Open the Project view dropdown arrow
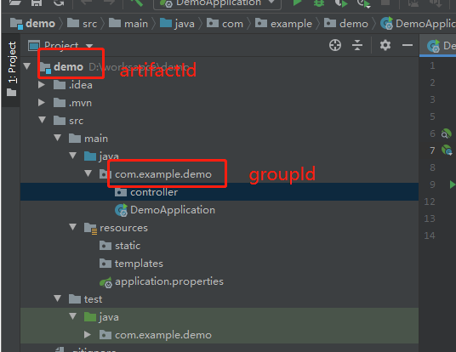This screenshot has width=456, height=352. click(x=89, y=46)
